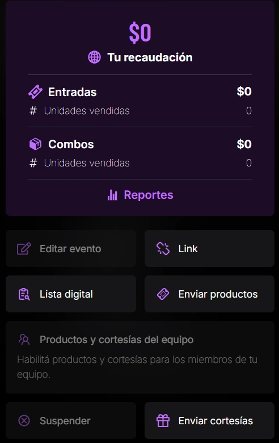This screenshot has width=279, height=443.
Task: Open the Link button
Action: (x=210, y=249)
